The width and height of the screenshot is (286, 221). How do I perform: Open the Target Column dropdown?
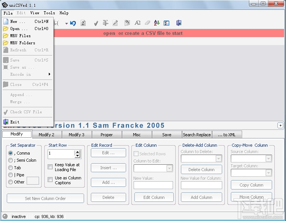268,173
